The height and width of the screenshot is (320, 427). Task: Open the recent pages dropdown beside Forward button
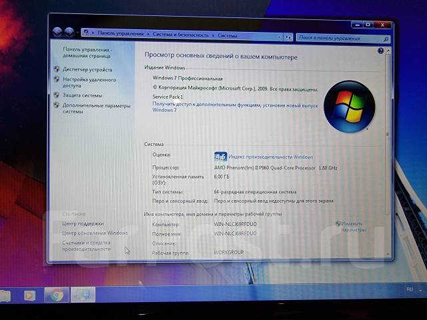point(77,33)
